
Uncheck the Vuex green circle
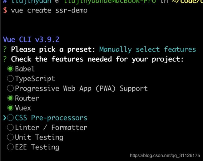10,108
